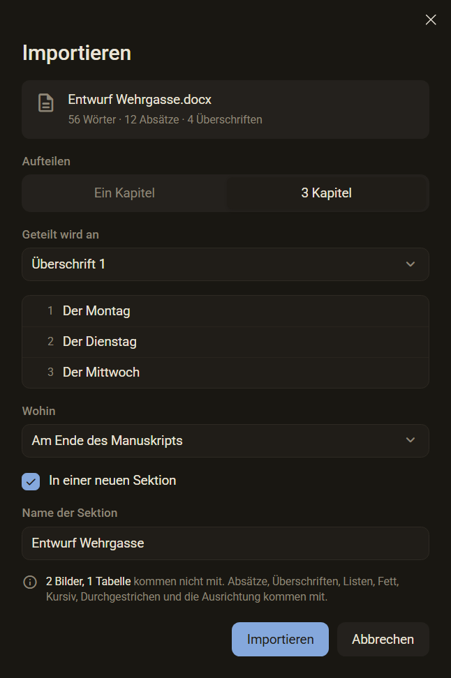The height and width of the screenshot is (678, 451).
Task: Click the document file icon
Action: [x=46, y=103]
